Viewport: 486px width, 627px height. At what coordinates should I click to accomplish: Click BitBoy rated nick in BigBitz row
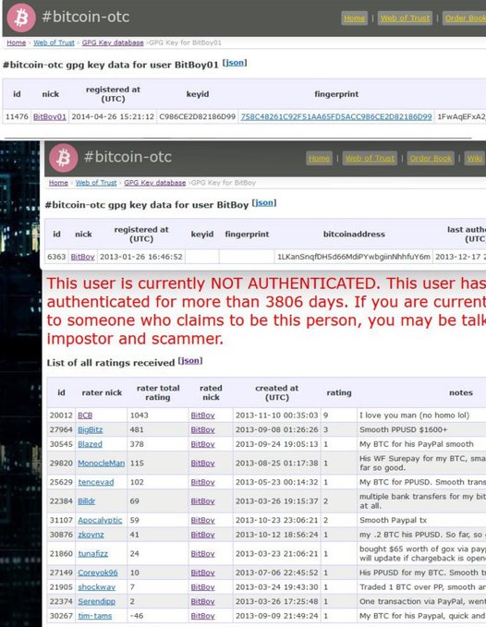tap(202, 430)
